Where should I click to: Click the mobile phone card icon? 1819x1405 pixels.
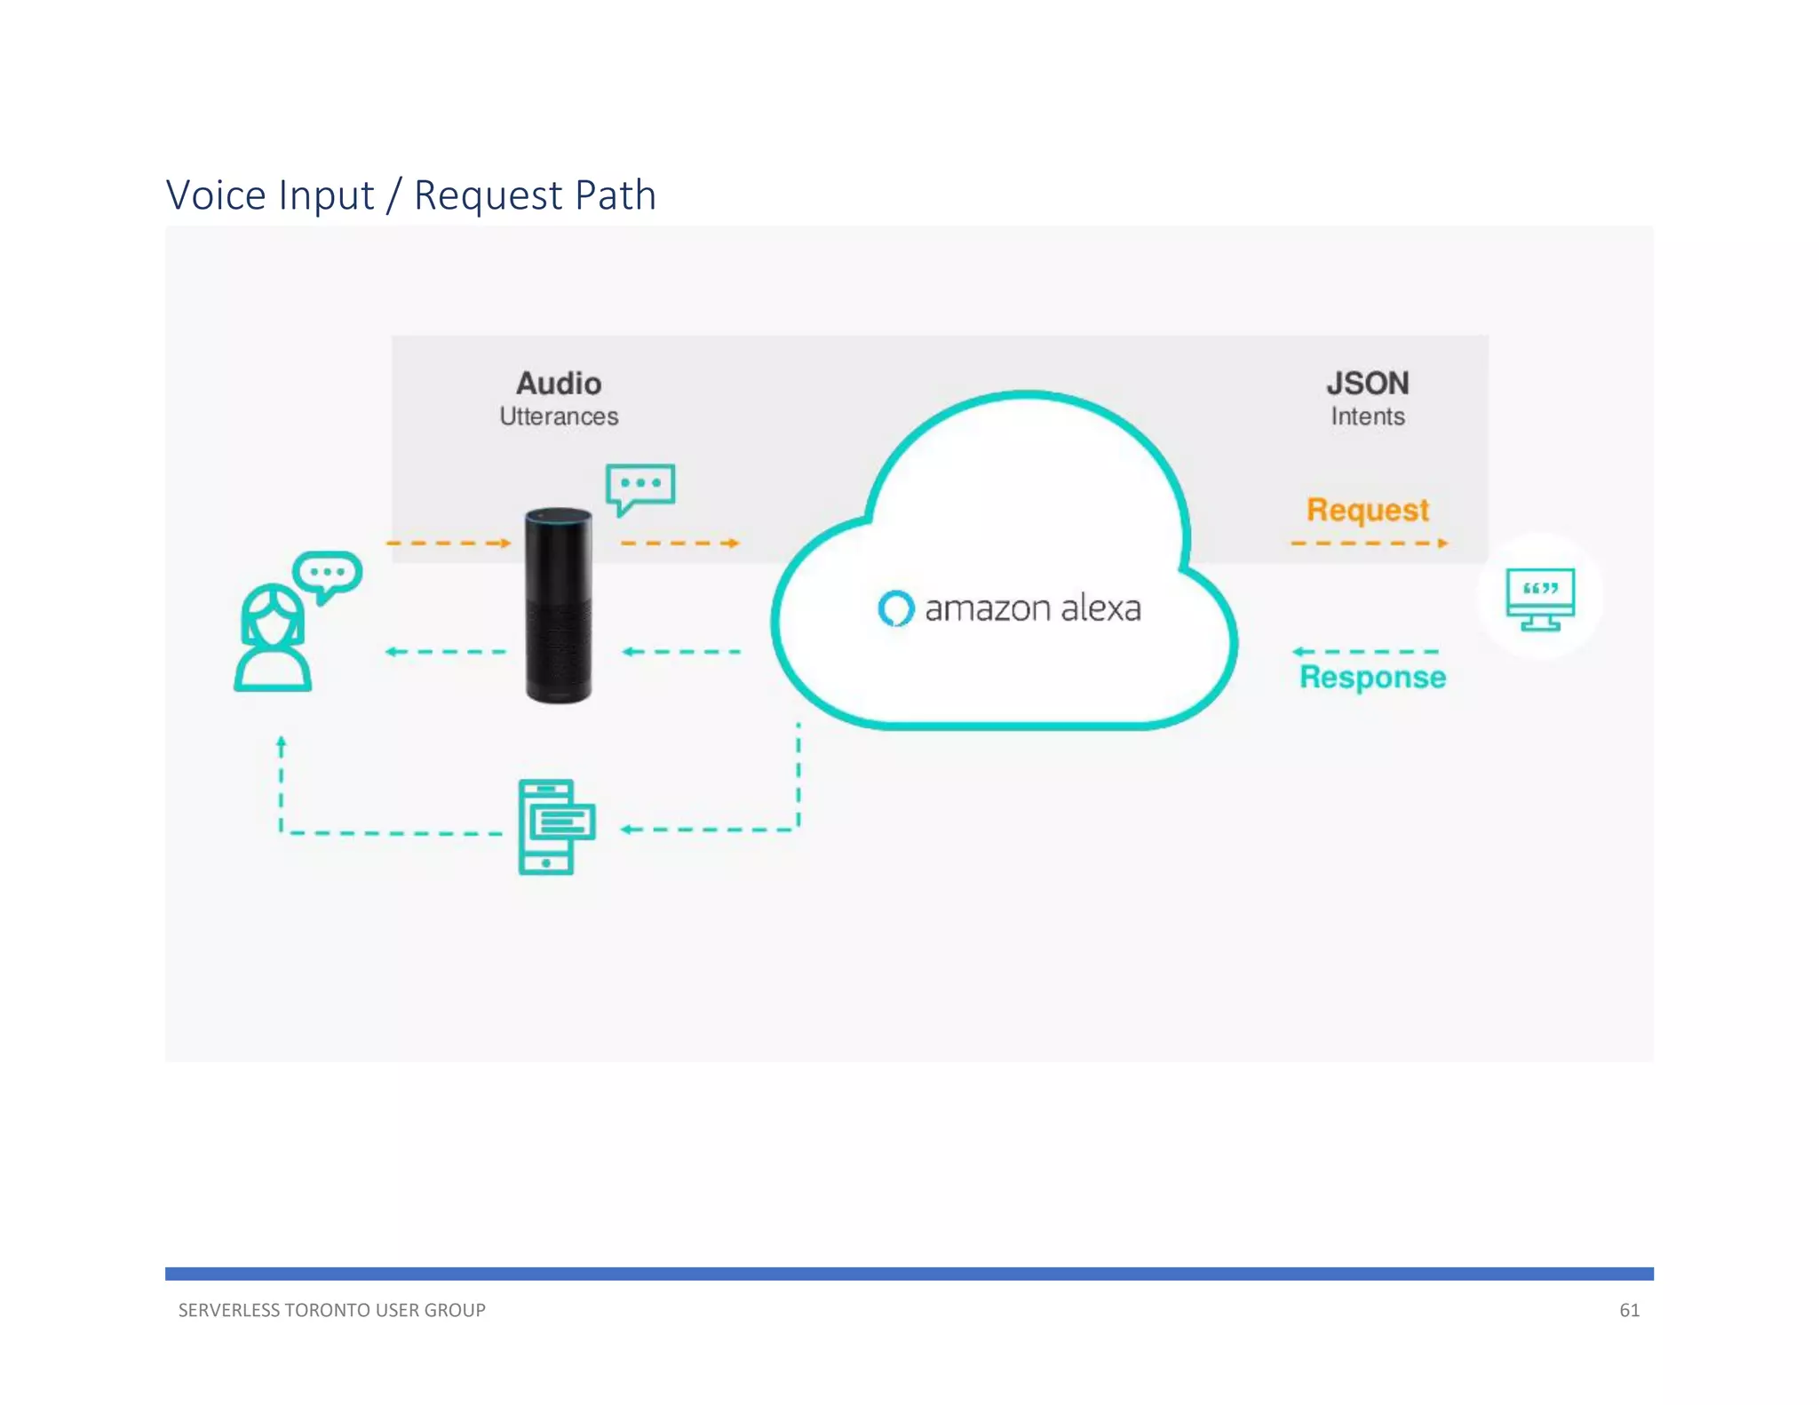click(555, 827)
